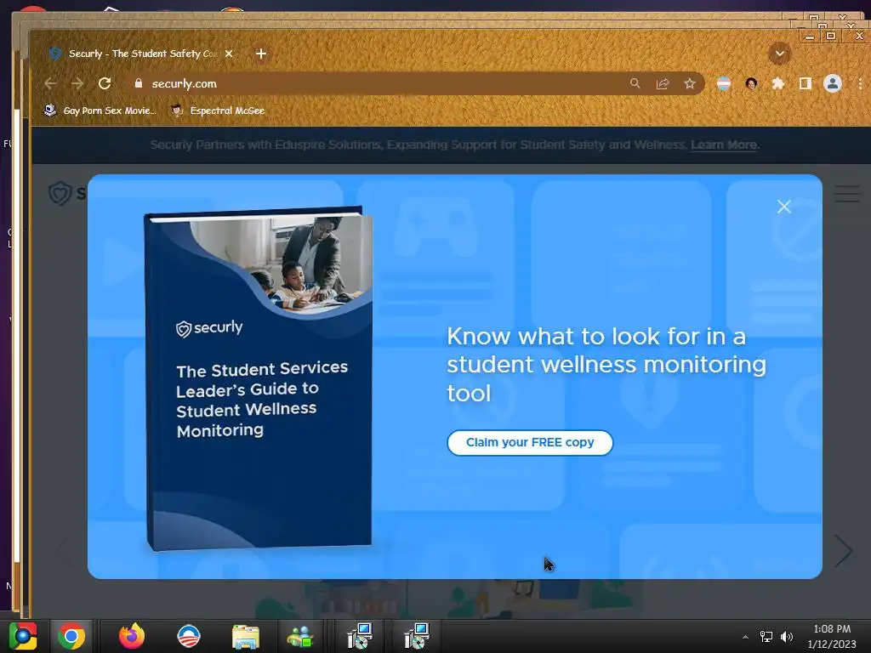Bookmark this tab with the star icon
Image resolution: width=871 pixels, height=653 pixels.
point(689,84)
